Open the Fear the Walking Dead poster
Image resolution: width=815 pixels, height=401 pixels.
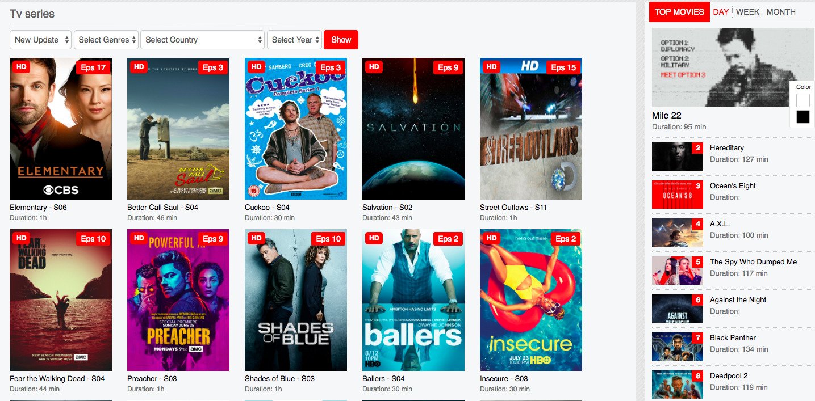coord(61,300)
